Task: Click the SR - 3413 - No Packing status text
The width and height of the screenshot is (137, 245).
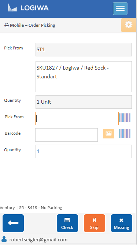Action: [41, 208]
